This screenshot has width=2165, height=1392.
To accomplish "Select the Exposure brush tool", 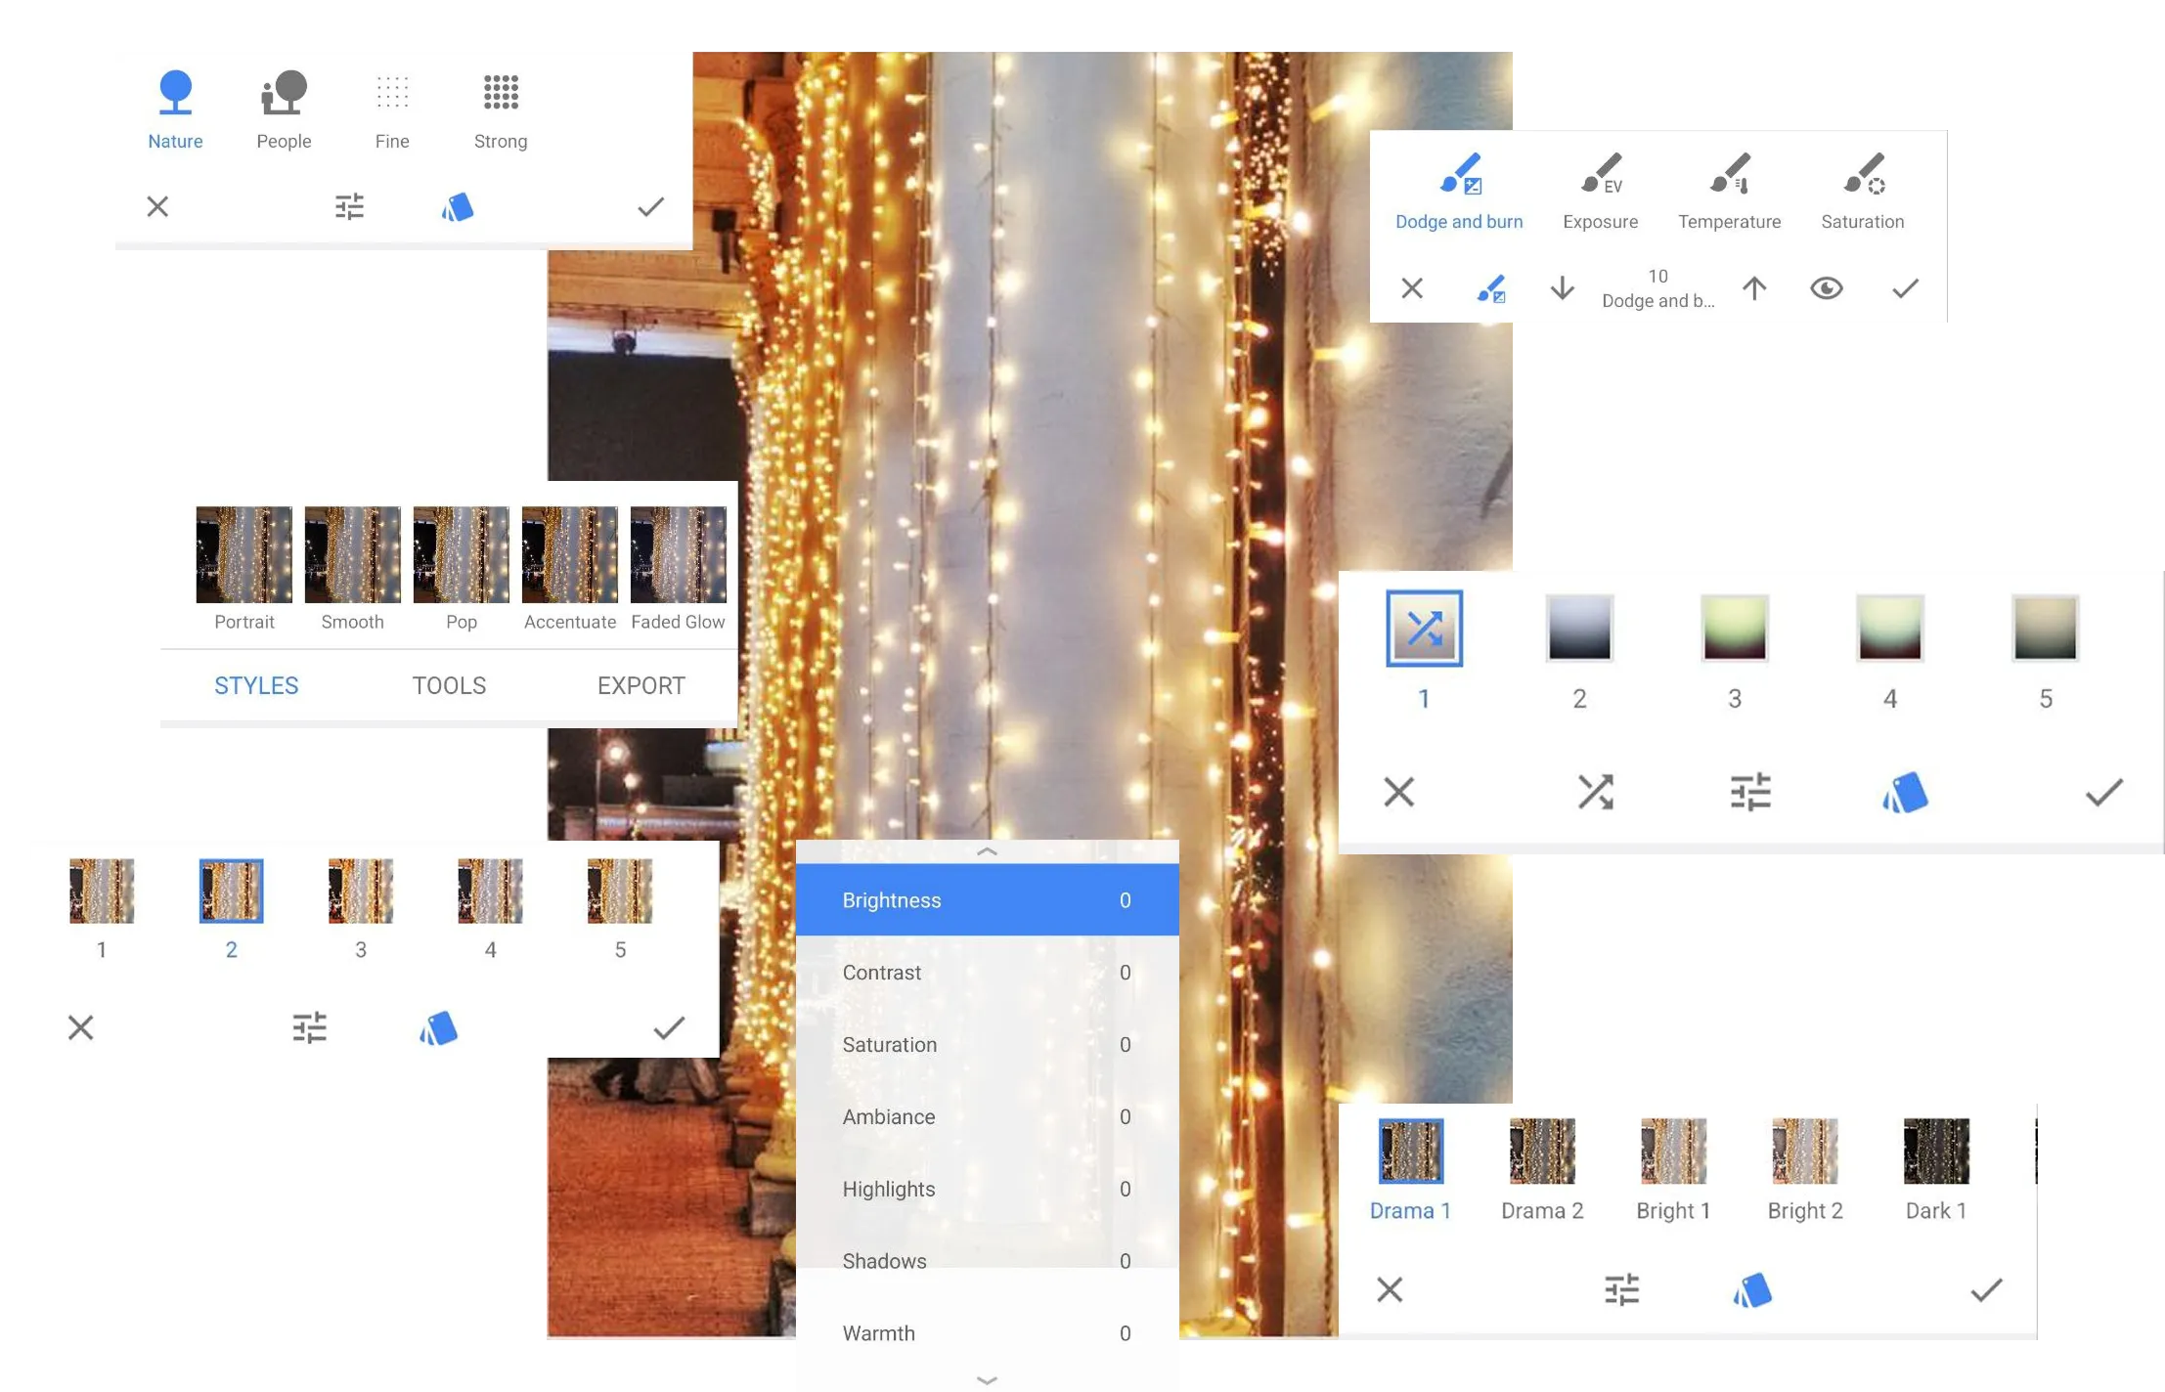I will point(1600,174).
